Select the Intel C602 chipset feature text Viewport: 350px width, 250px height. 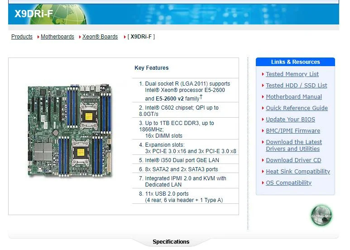(x=178, y=111)
